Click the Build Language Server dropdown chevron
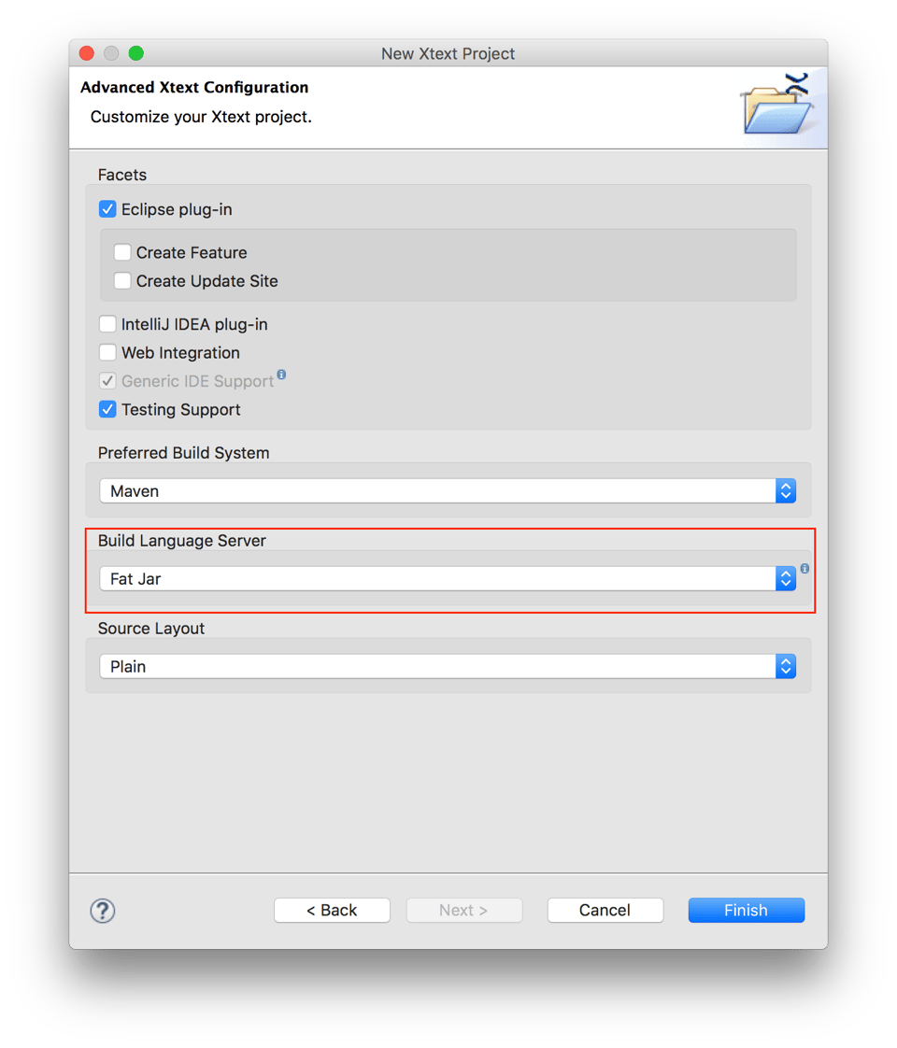Screen dimensions: 897x1048 786,578
